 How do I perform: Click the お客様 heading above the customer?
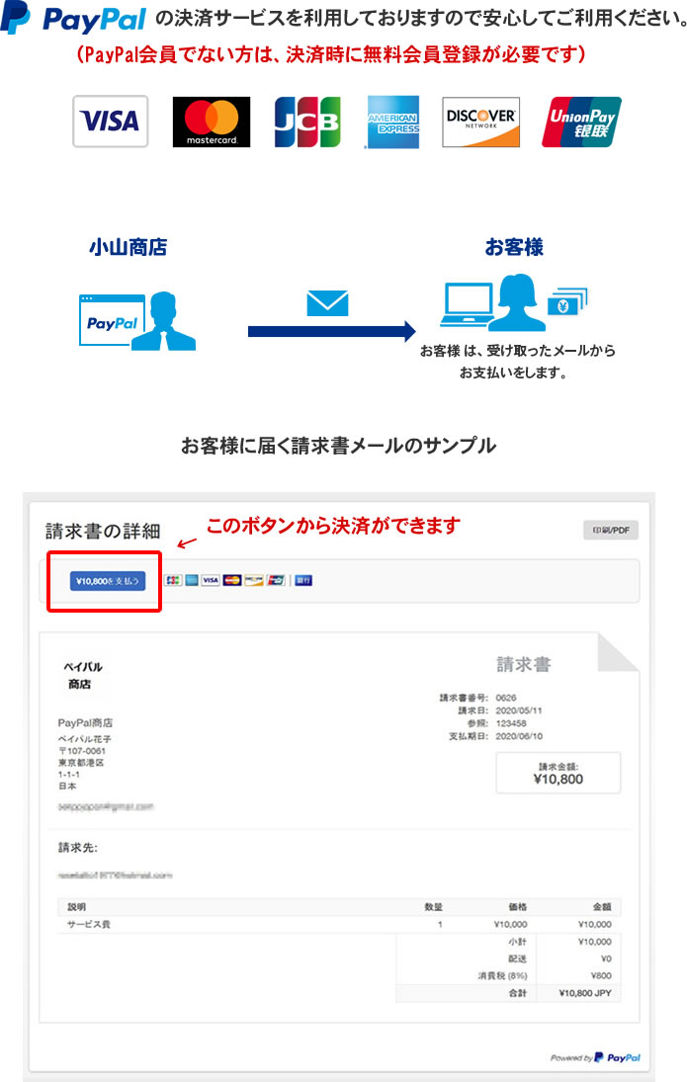pyautogui.click(x=514, y=247)
